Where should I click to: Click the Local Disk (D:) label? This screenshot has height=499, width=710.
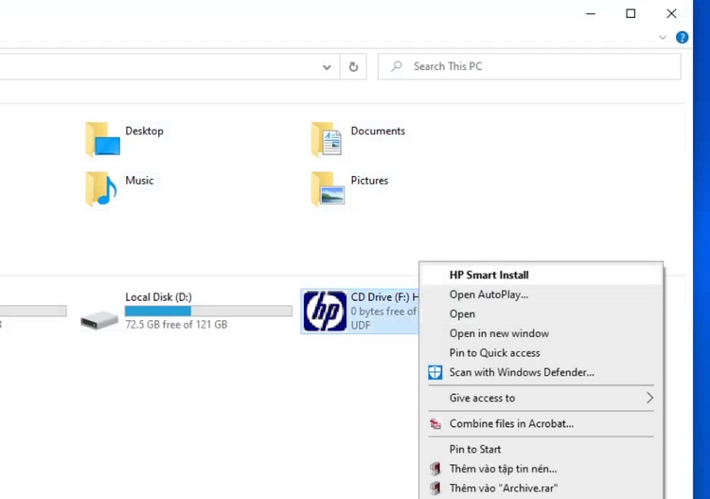[158, 297]
